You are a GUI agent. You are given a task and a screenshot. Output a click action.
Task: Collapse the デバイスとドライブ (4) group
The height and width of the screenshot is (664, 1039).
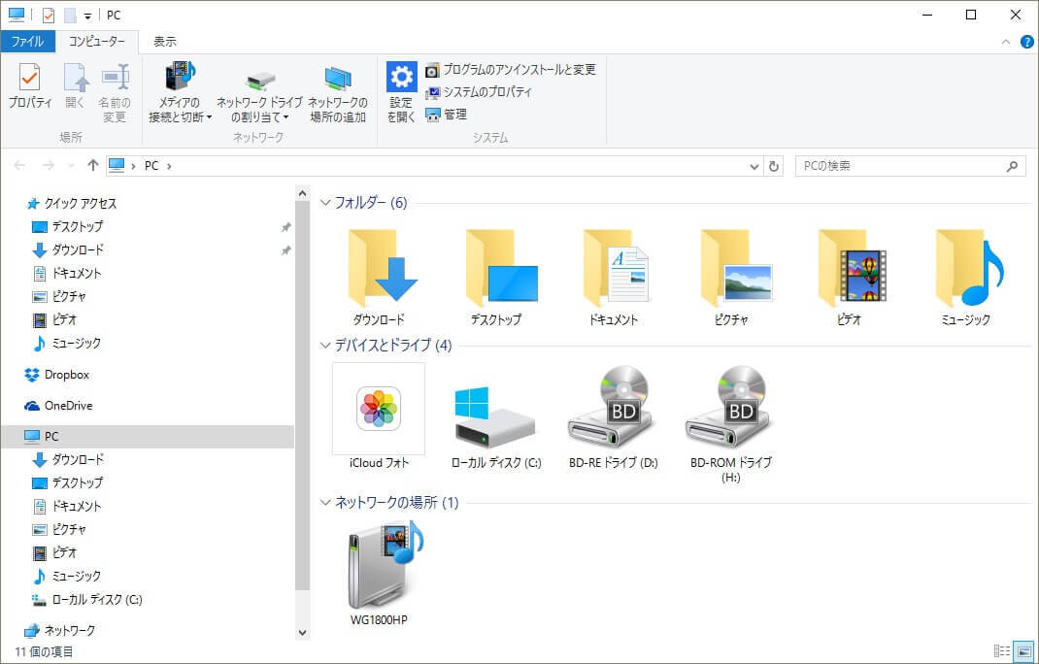[325, 346]
